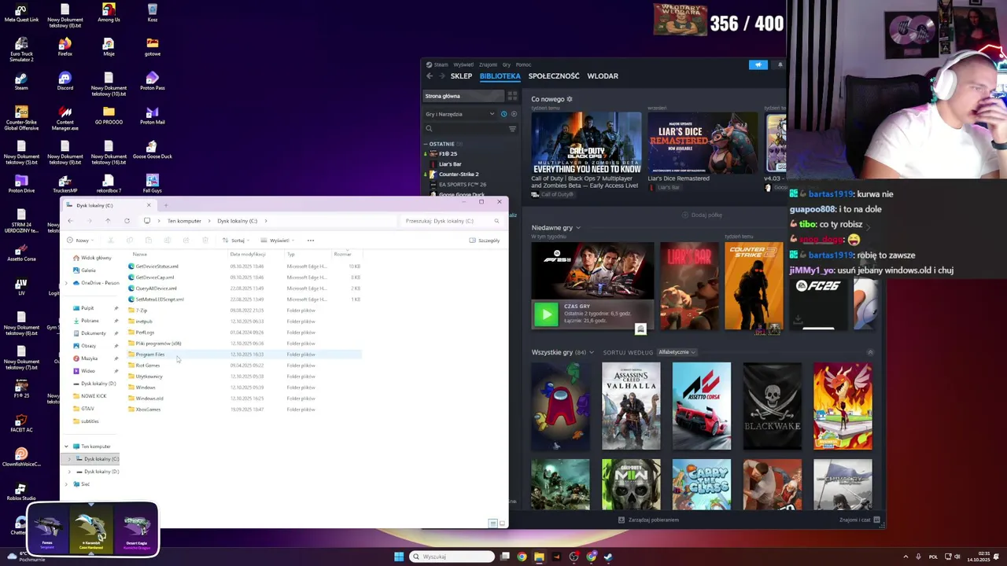Click Dodaj półkę in Steam library
Image resolution: width=1007 pixels, height=566 pixels.
point(703,215)
